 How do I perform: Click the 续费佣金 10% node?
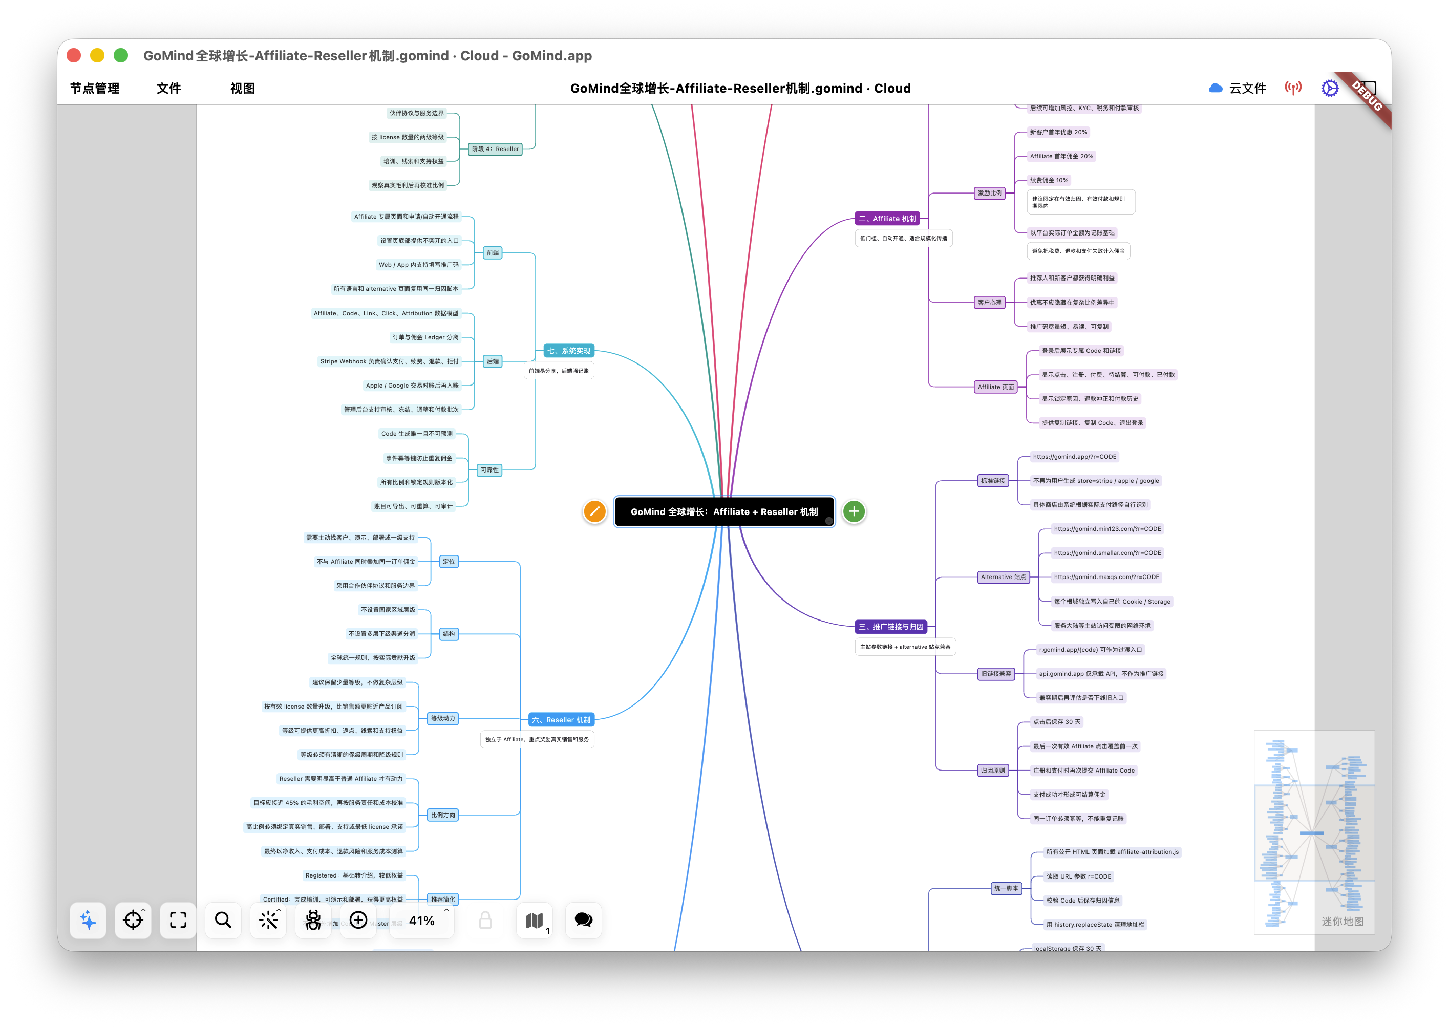point(1049,180)
